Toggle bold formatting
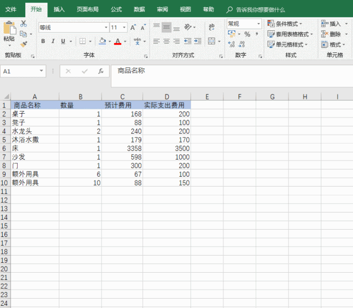This screenshot has height=308, width=353. click(43, 41)
